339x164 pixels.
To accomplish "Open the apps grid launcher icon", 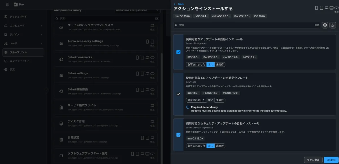I will [x=8, y=5].
